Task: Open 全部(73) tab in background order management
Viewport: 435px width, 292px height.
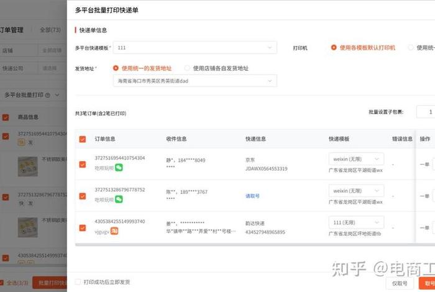Action: click(x=50, y=30)
